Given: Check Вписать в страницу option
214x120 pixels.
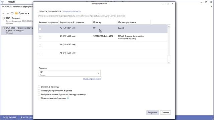Looking at the screenshot, I should click(39, 87).
